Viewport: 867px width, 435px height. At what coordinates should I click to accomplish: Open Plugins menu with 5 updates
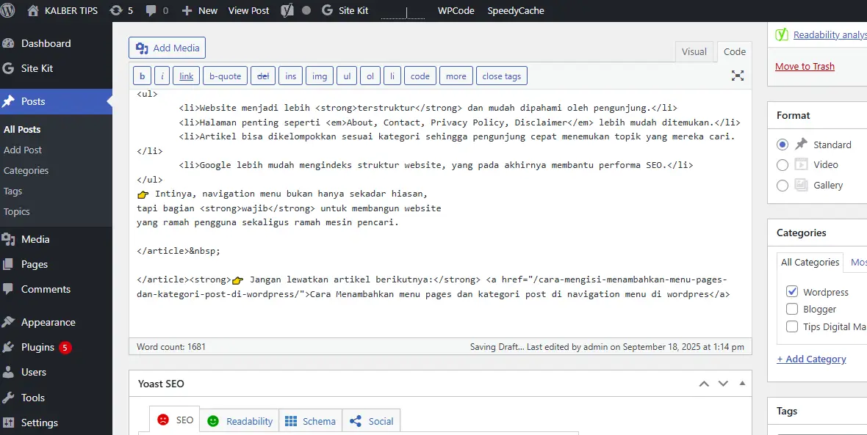click(37, 347)
